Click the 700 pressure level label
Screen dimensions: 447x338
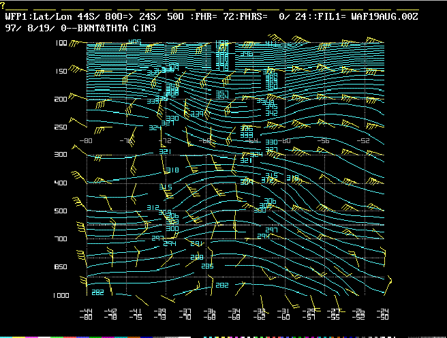tap(61, 239)
